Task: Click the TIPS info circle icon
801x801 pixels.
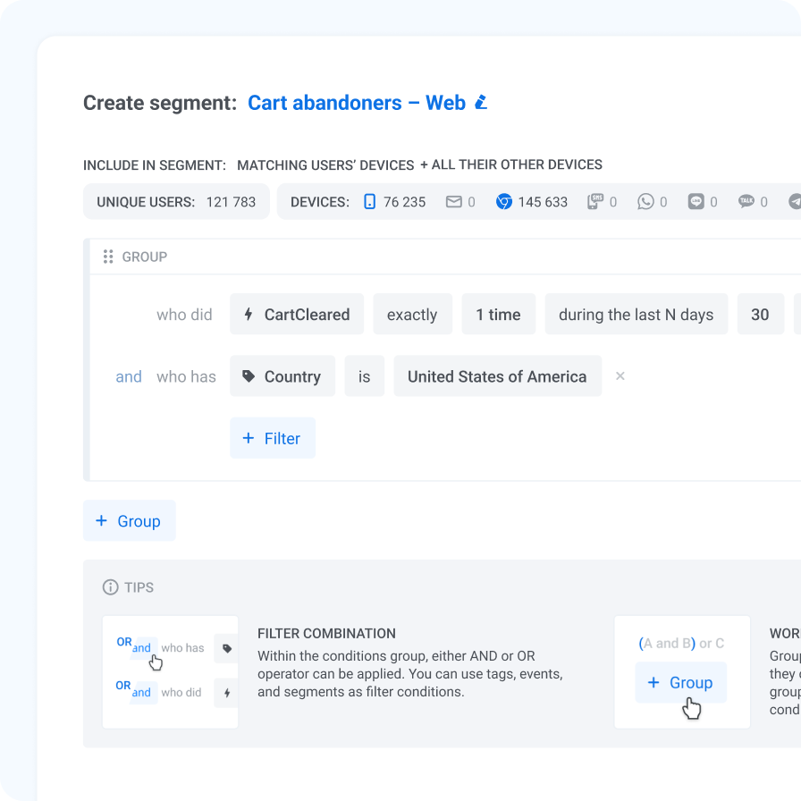Action: [x=110, y=587]
